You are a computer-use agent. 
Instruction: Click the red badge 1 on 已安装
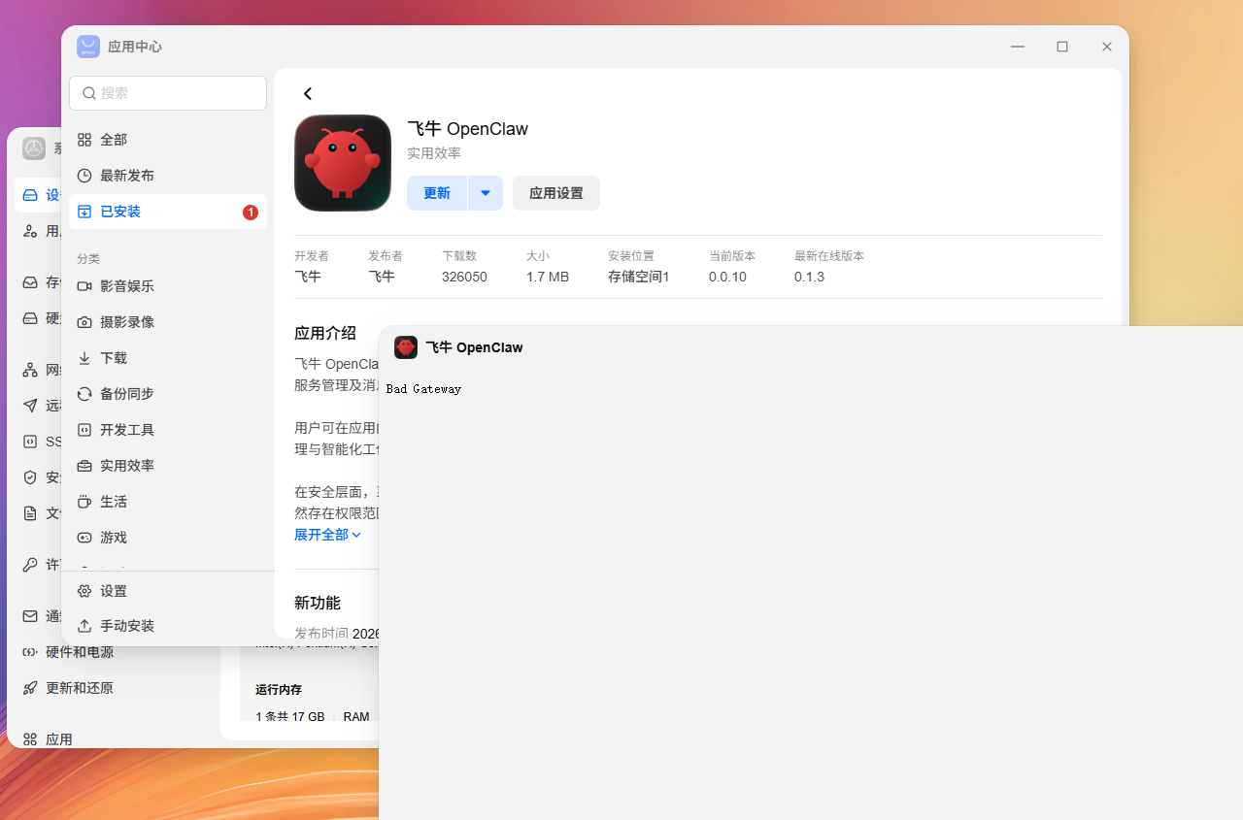pos(251,212)
